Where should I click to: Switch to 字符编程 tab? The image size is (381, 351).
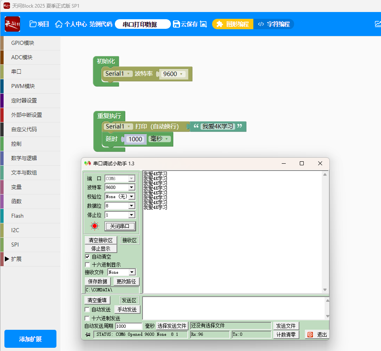[274, 24]
